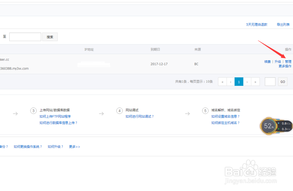Select page 1 in pagination
This screenshot has height=191, width=293.
point(239,81)
